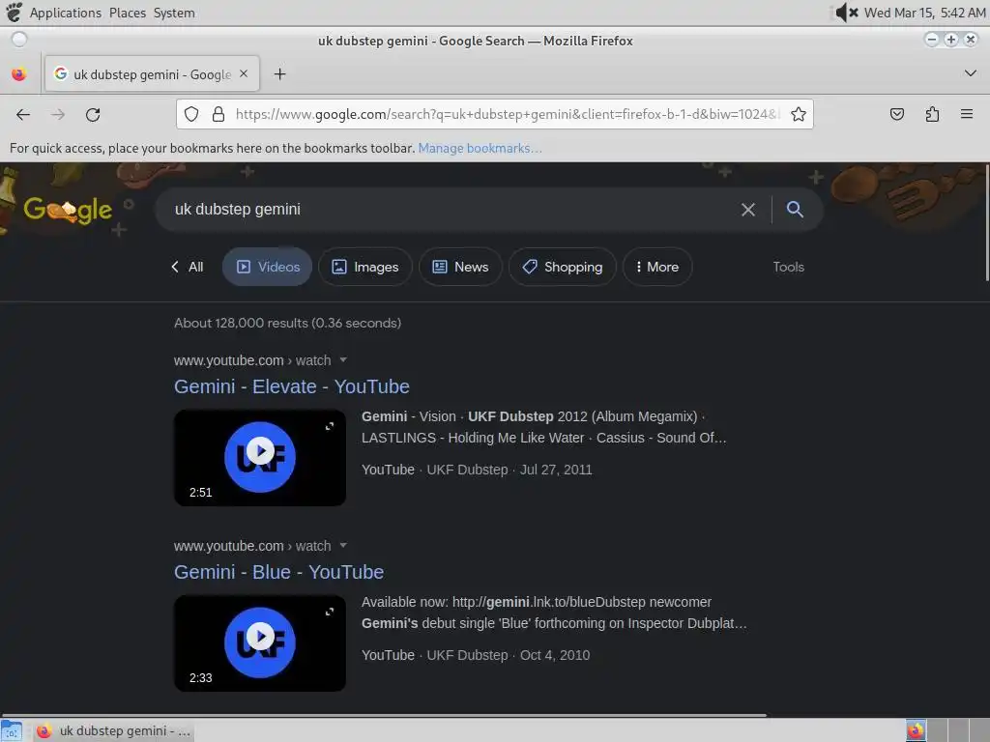Open Gemini - Elevate - YouTube link

point(292,386)
